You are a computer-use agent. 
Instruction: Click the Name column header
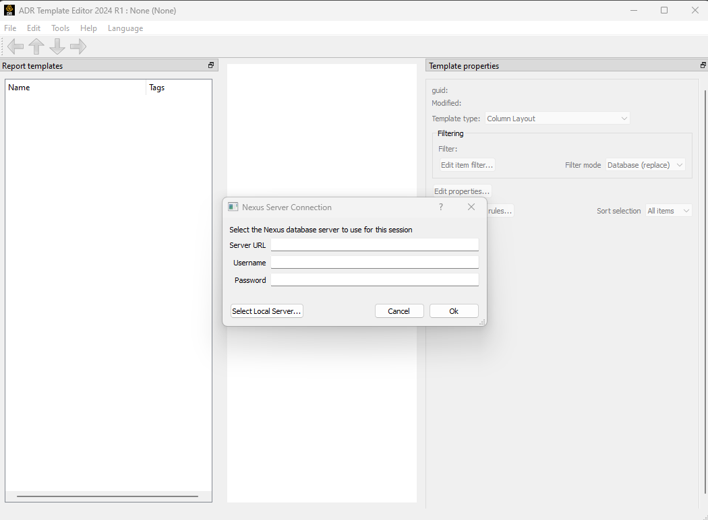[x=76, y=88]
